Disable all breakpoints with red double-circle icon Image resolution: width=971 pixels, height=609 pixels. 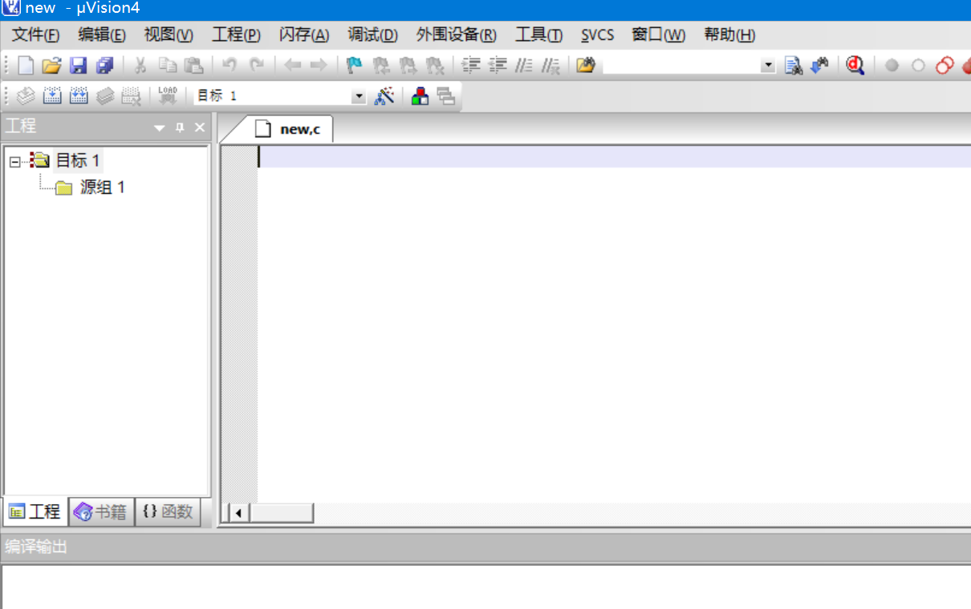[945, 66]
